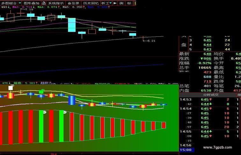Image resolution: width=241 pixels, height=155 pixels.
Task: Click the 7.19 high price marker
Action: [29, 10]
